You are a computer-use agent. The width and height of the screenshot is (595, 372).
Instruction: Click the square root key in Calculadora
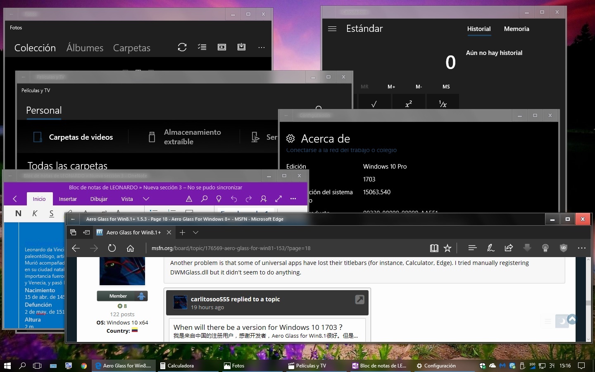pyautogui.click(x=374, y=103)
